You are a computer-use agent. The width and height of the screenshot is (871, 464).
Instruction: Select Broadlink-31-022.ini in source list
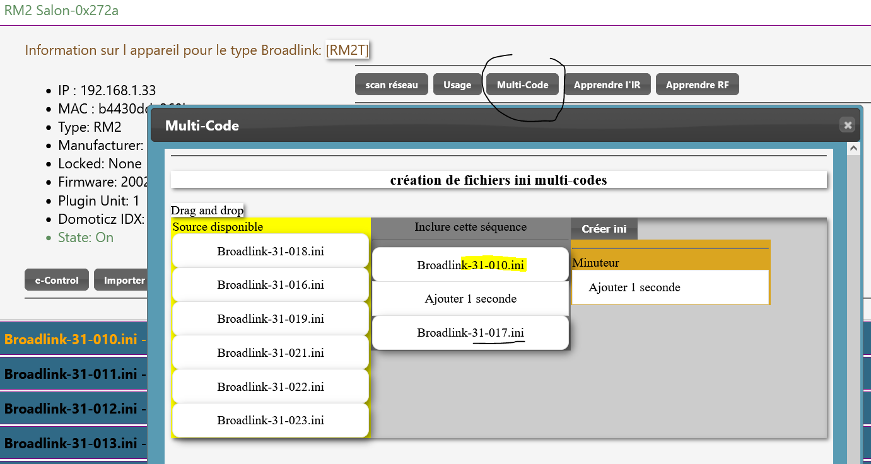[271, 387]
